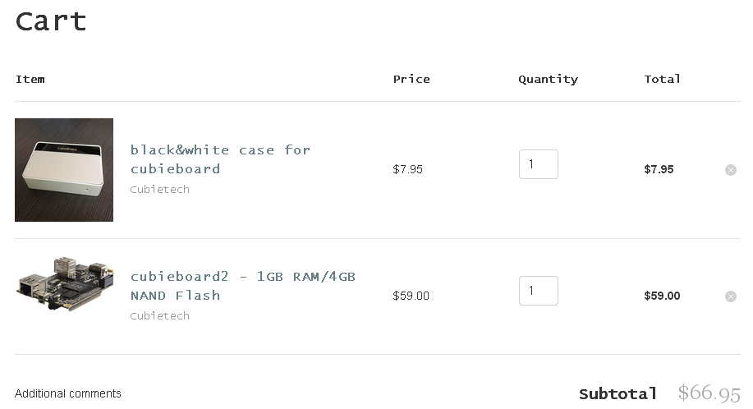Click the Additional comments label
The height and width of the screenshot is (409, 753).
coord(68,394)
